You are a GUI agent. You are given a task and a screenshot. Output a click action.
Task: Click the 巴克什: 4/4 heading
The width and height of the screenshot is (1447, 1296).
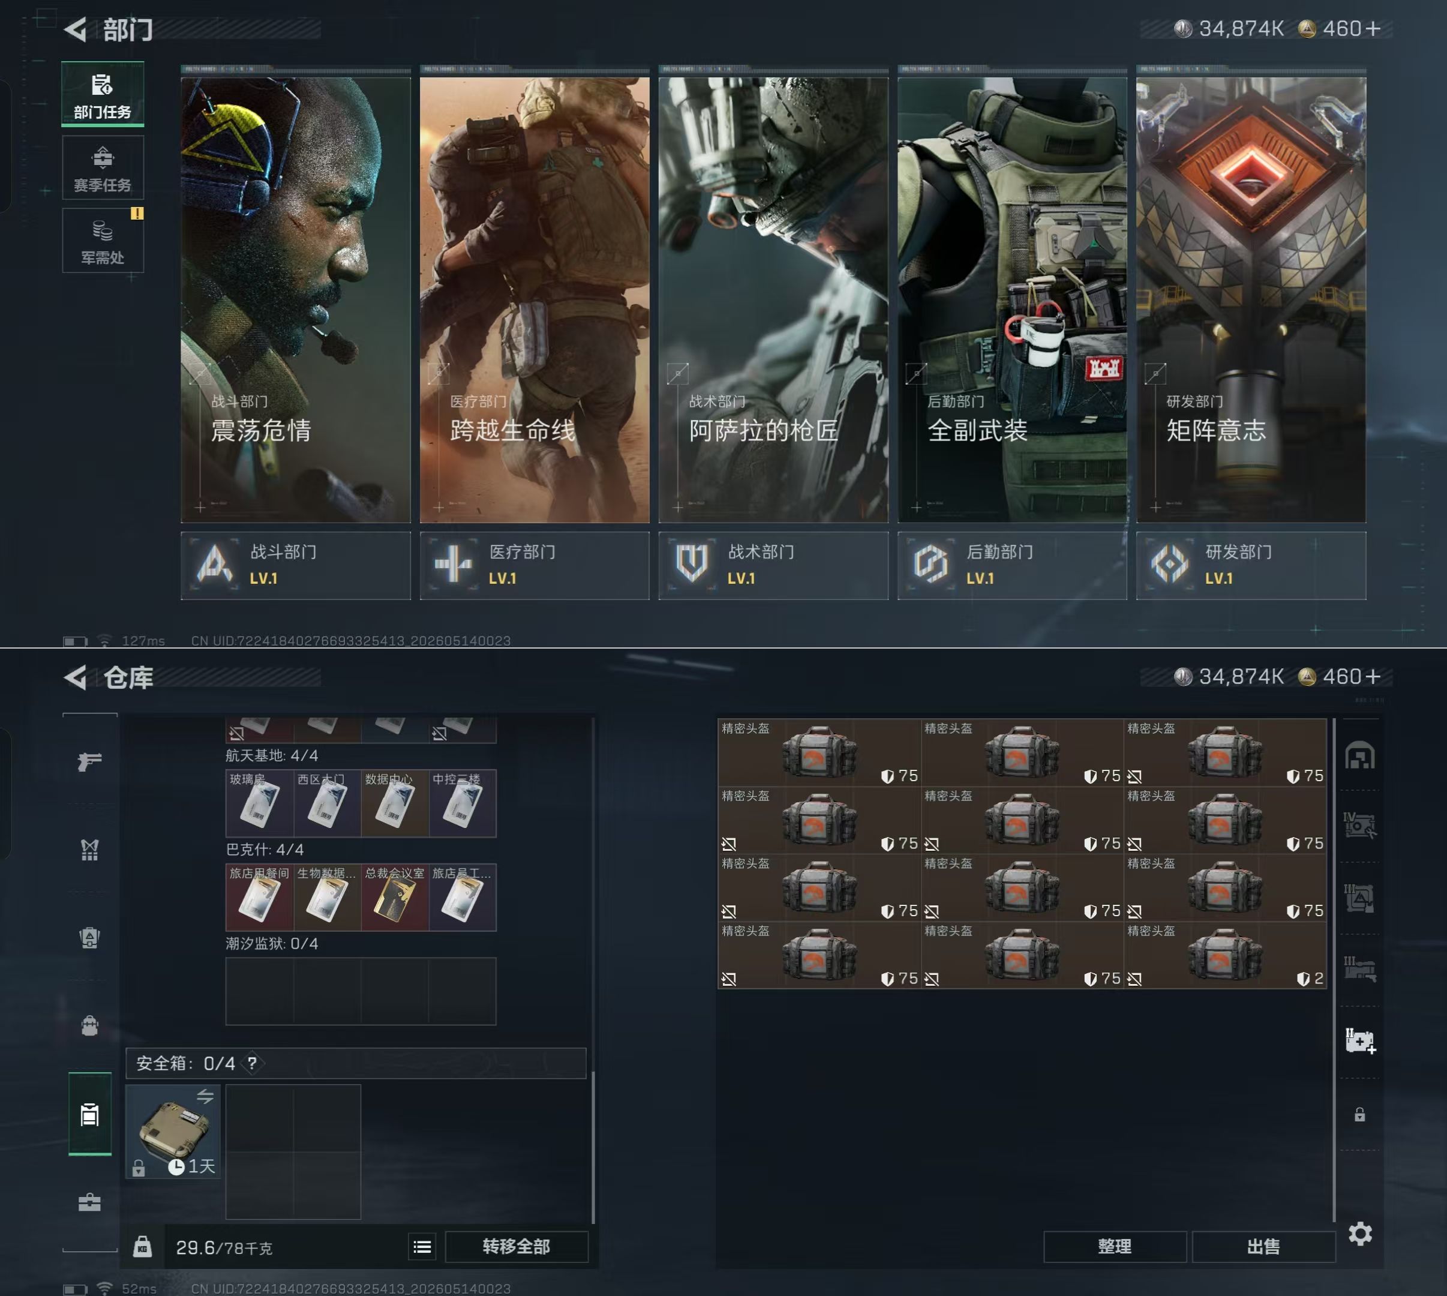point(265,850)
